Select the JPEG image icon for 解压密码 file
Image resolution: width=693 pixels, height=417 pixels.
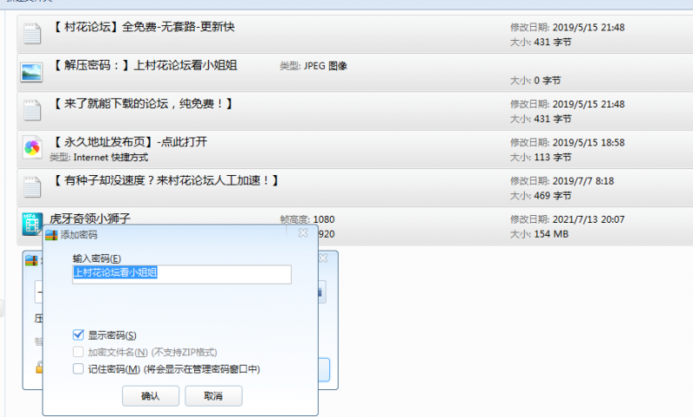[x=31, y=72]
